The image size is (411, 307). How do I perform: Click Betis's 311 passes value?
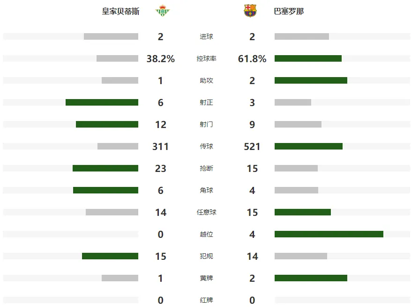[x=160, y=147]
